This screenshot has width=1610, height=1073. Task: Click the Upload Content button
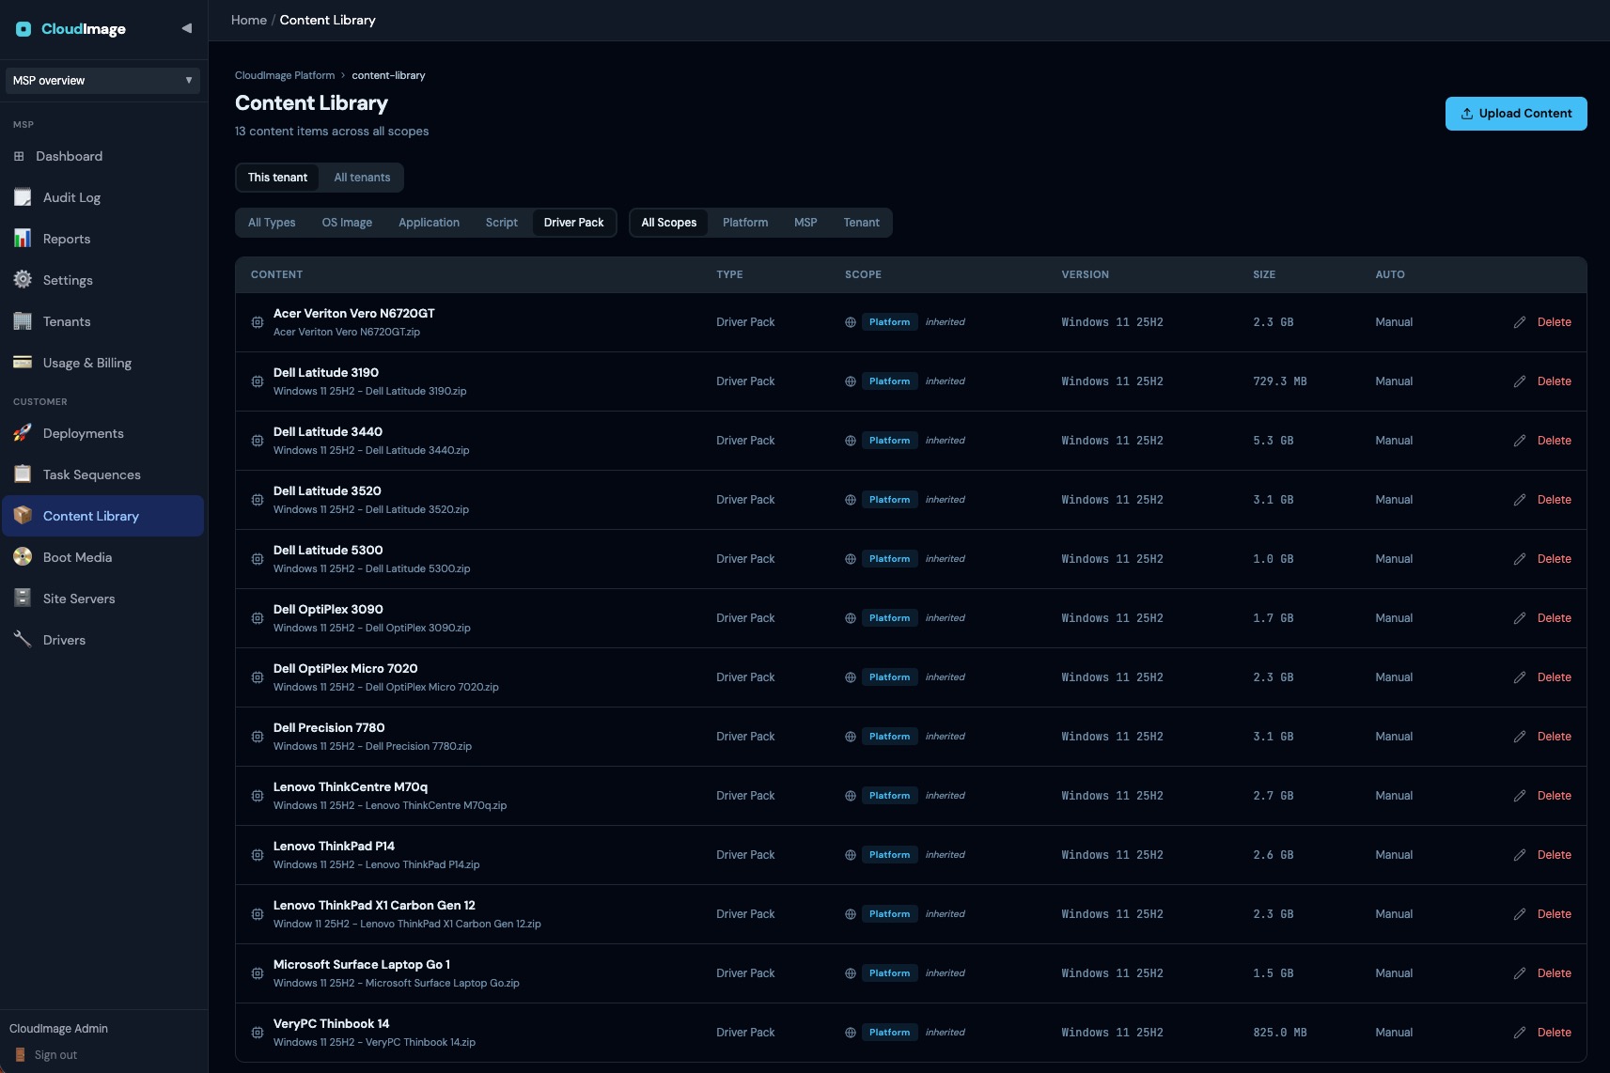(x=1516, y=114)
